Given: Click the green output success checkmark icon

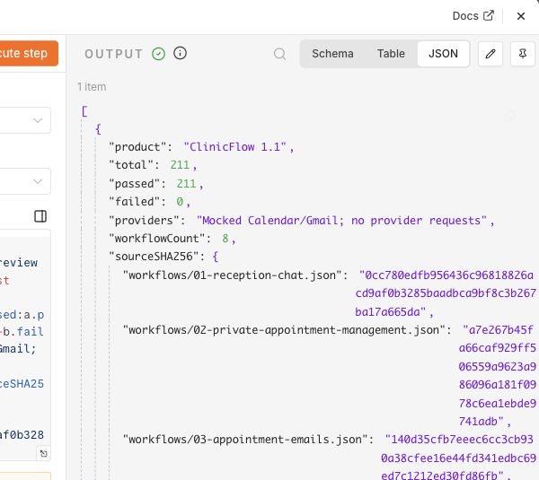Looking at the screenshot, I should [158, 54].
